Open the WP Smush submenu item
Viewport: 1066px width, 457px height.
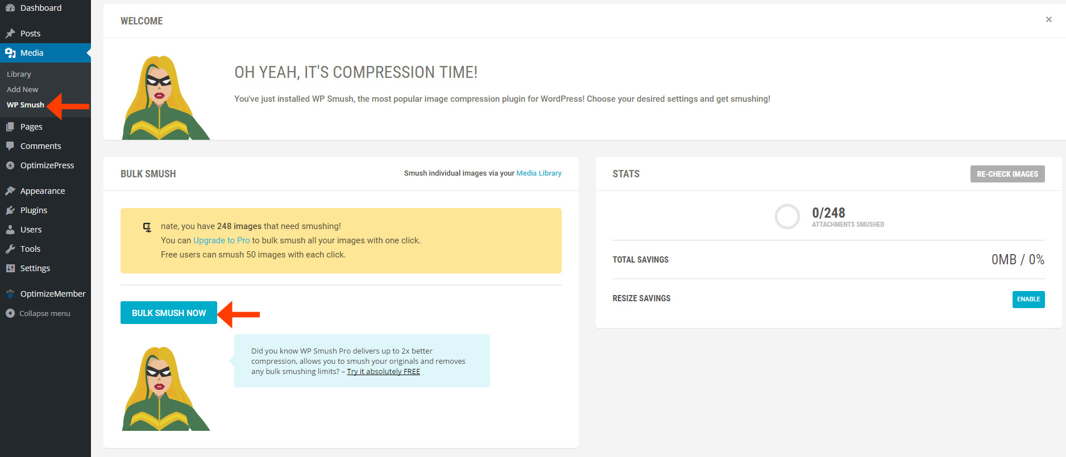tap(26, 105)
